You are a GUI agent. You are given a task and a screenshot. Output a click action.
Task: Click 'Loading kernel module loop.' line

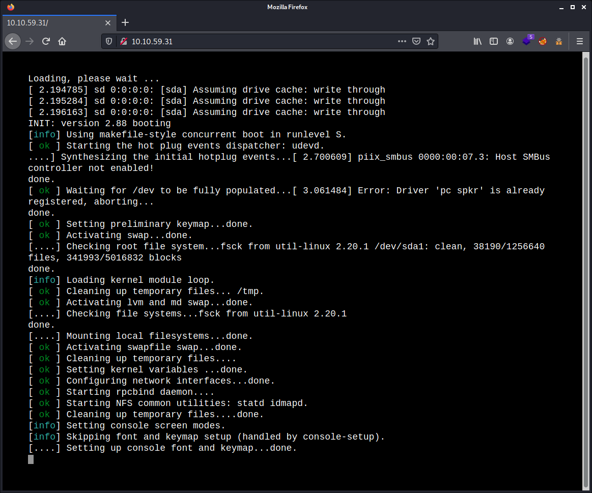tap(121, 280)
